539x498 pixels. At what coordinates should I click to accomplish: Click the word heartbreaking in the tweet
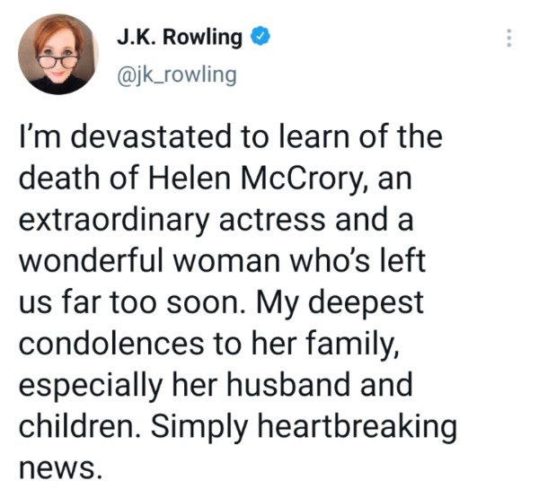358,427
